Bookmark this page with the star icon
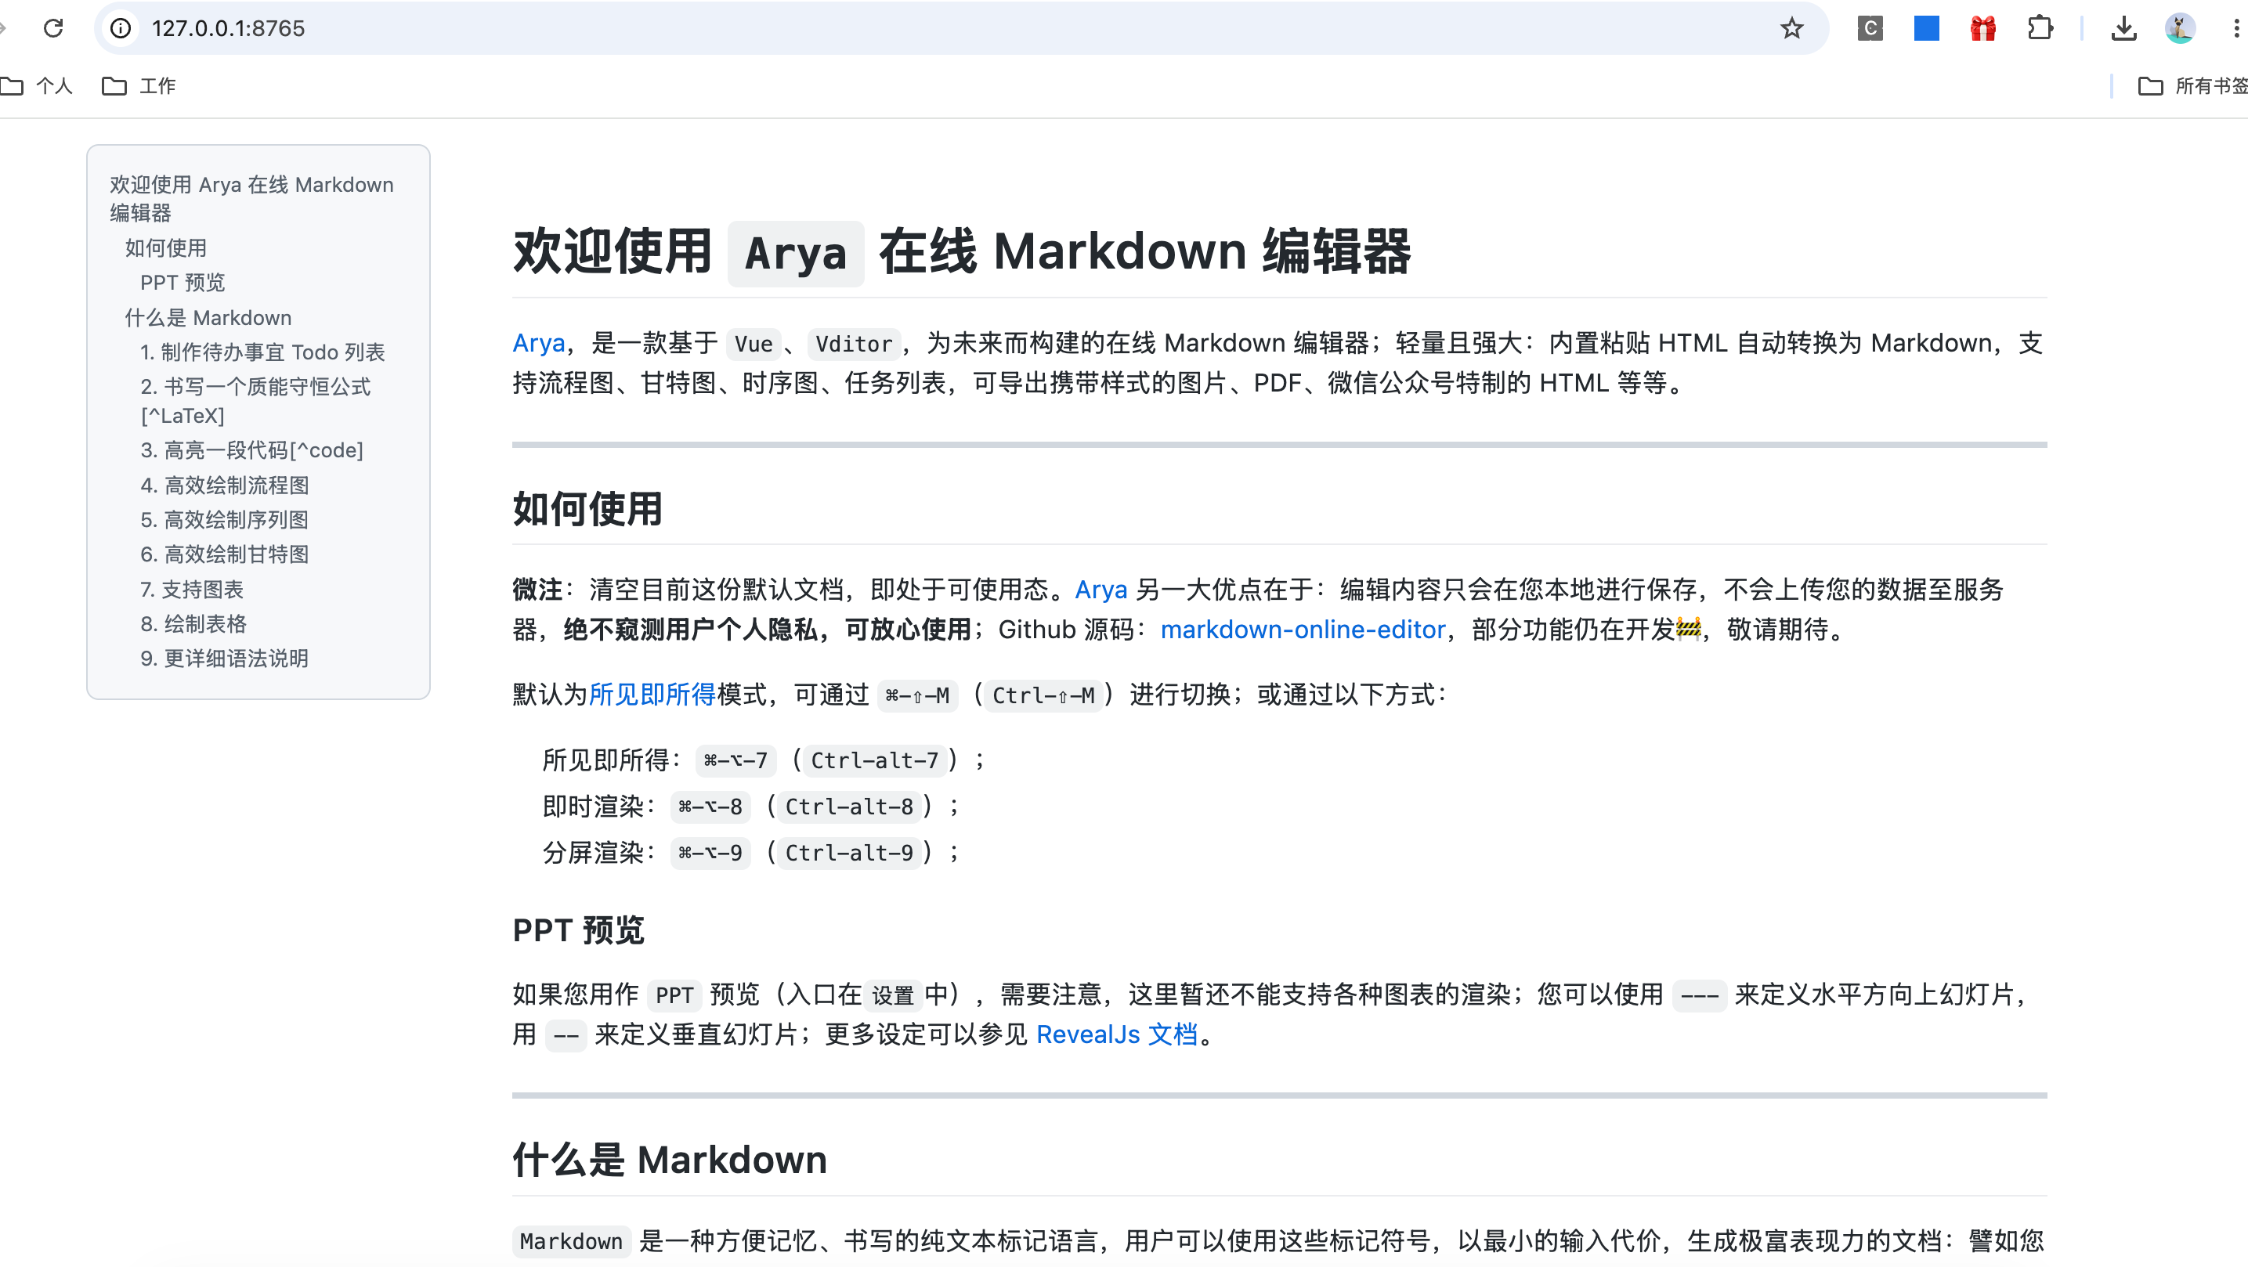The width and height of the screenshot is (2248, 1267). (x=1791, y=28)
